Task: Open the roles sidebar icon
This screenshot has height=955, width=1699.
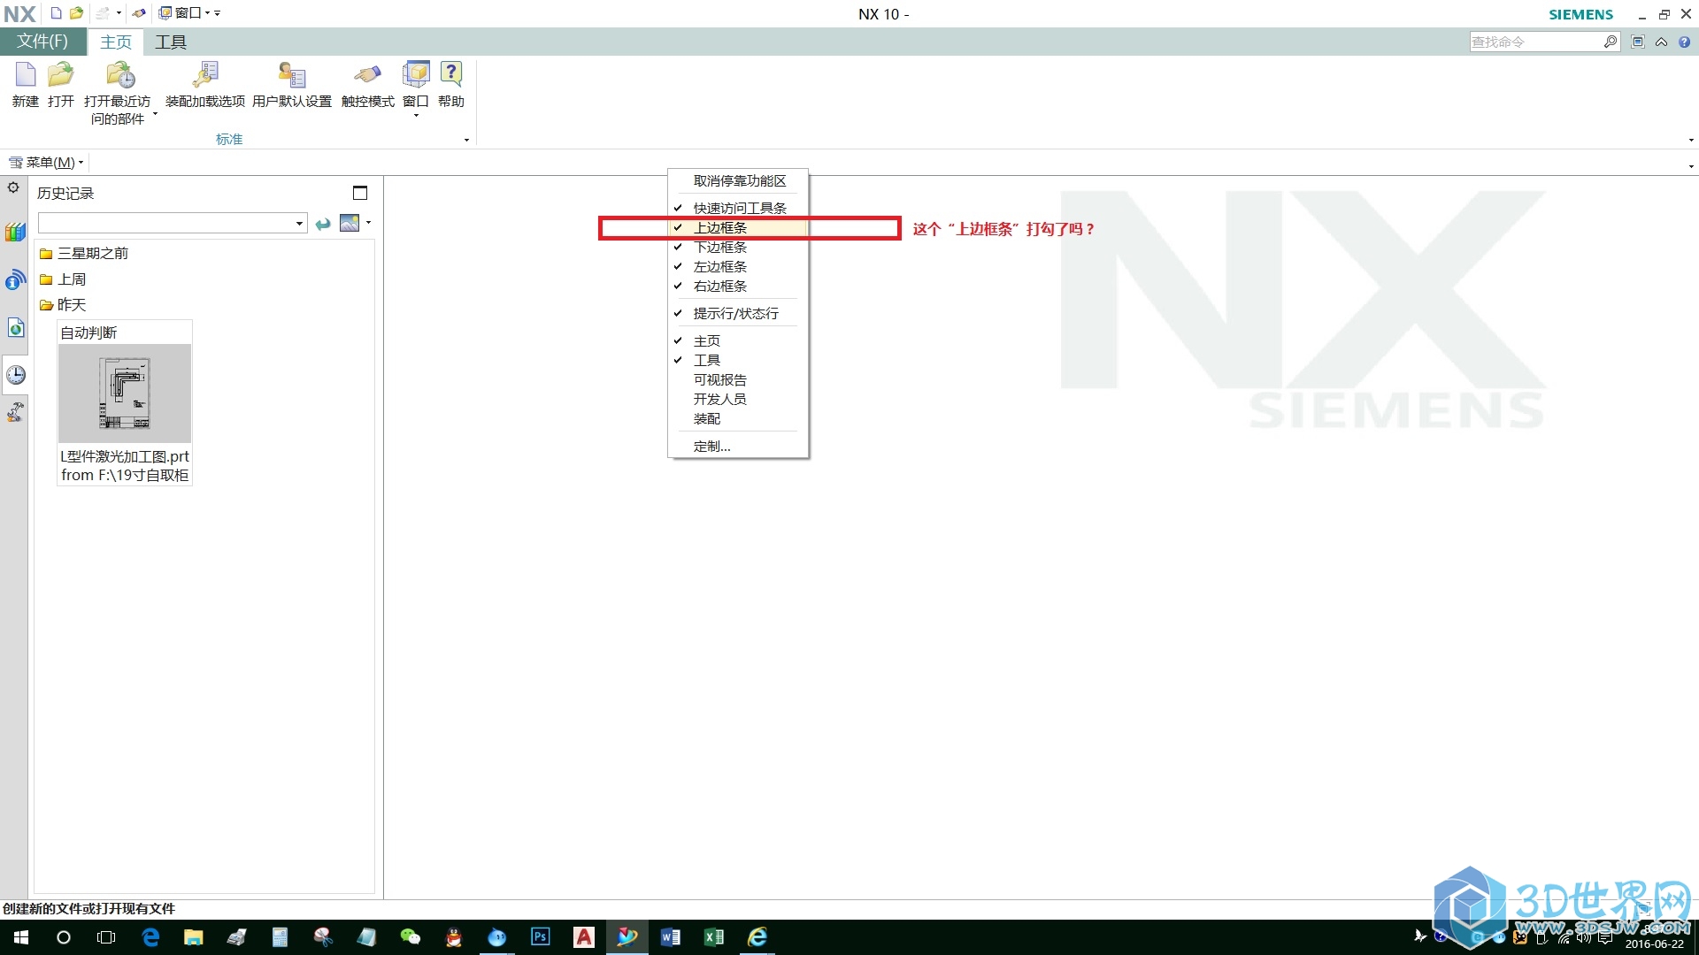Action: coord(15,412)
